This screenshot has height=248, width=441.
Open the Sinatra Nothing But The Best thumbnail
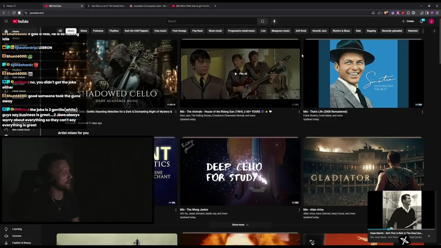(x=363, y=74)
